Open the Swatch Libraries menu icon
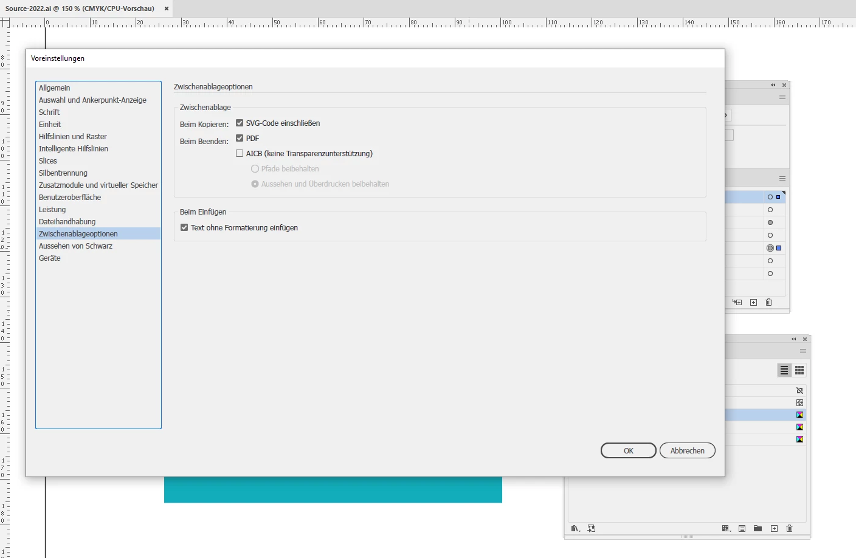 (x=575, y=529)
